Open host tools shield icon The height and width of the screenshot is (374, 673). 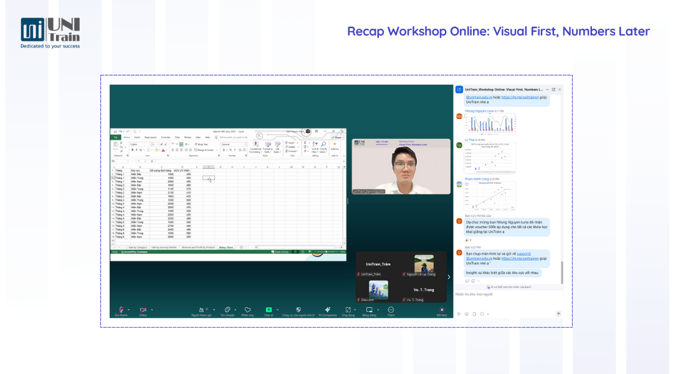(298, 310)
